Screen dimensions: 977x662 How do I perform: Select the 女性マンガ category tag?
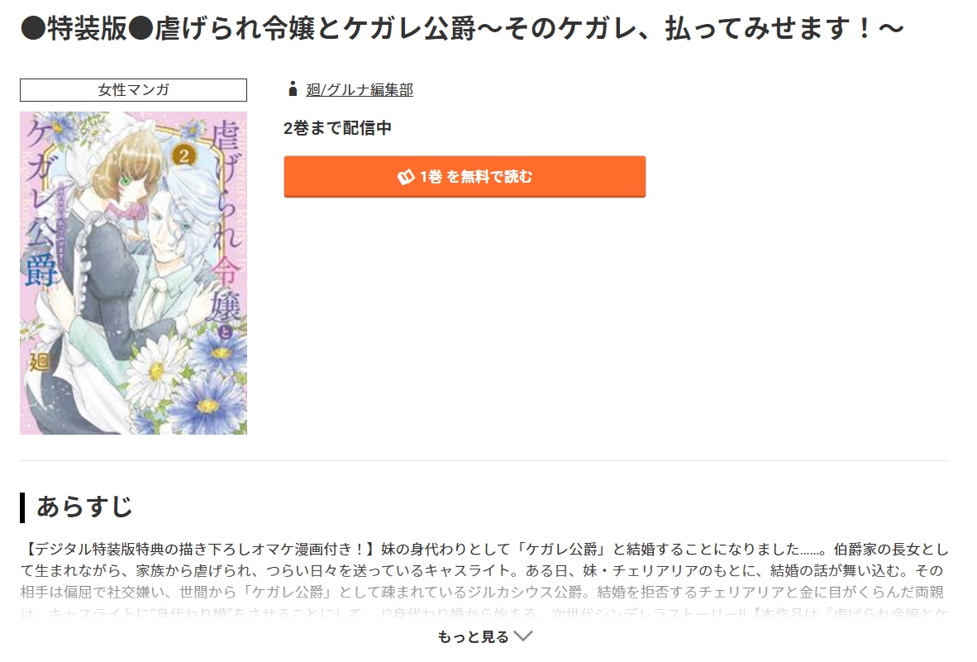(133, 90)
